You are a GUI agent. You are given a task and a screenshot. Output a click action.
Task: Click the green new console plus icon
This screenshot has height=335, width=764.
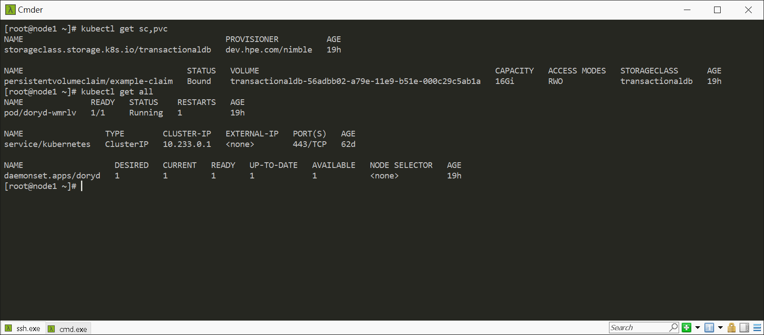(x=687, y=328)
